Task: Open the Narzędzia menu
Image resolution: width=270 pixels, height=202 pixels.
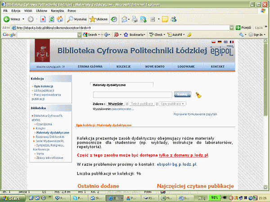Action: click(x=57, y=11)
